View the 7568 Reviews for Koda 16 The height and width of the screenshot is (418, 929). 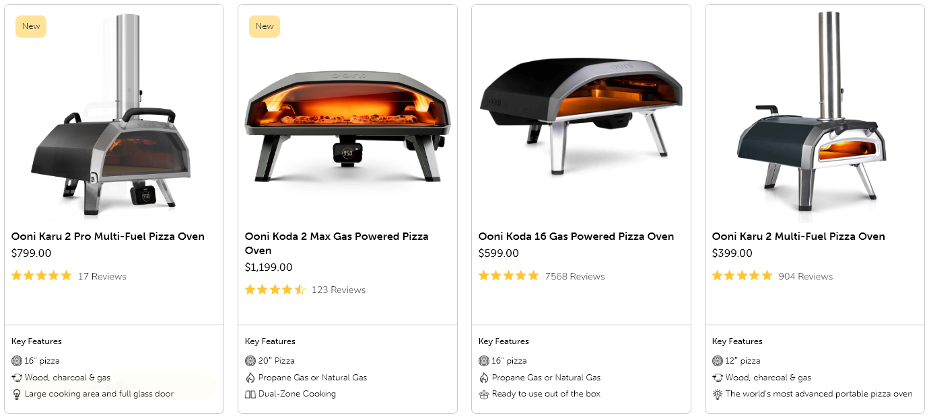click(x=575, y=276)
